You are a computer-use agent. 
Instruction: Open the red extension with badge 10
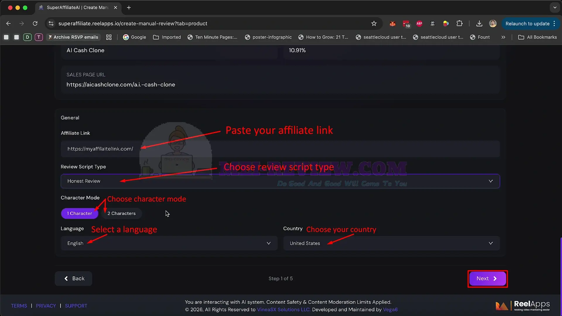(406, 24)
